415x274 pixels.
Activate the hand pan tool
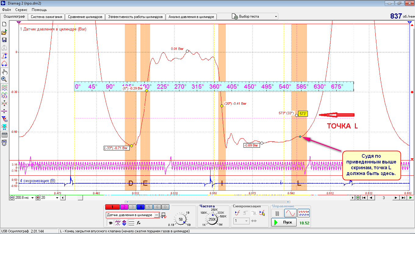coord(4,72)
